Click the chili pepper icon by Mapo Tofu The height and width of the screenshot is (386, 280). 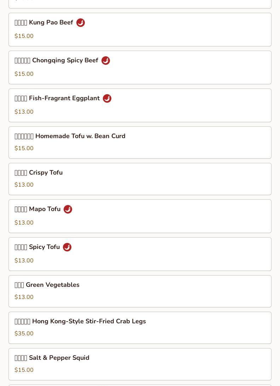[x=68, y=209]
